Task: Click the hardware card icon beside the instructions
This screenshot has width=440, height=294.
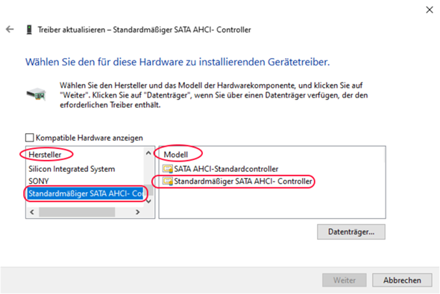Action: 37,94
